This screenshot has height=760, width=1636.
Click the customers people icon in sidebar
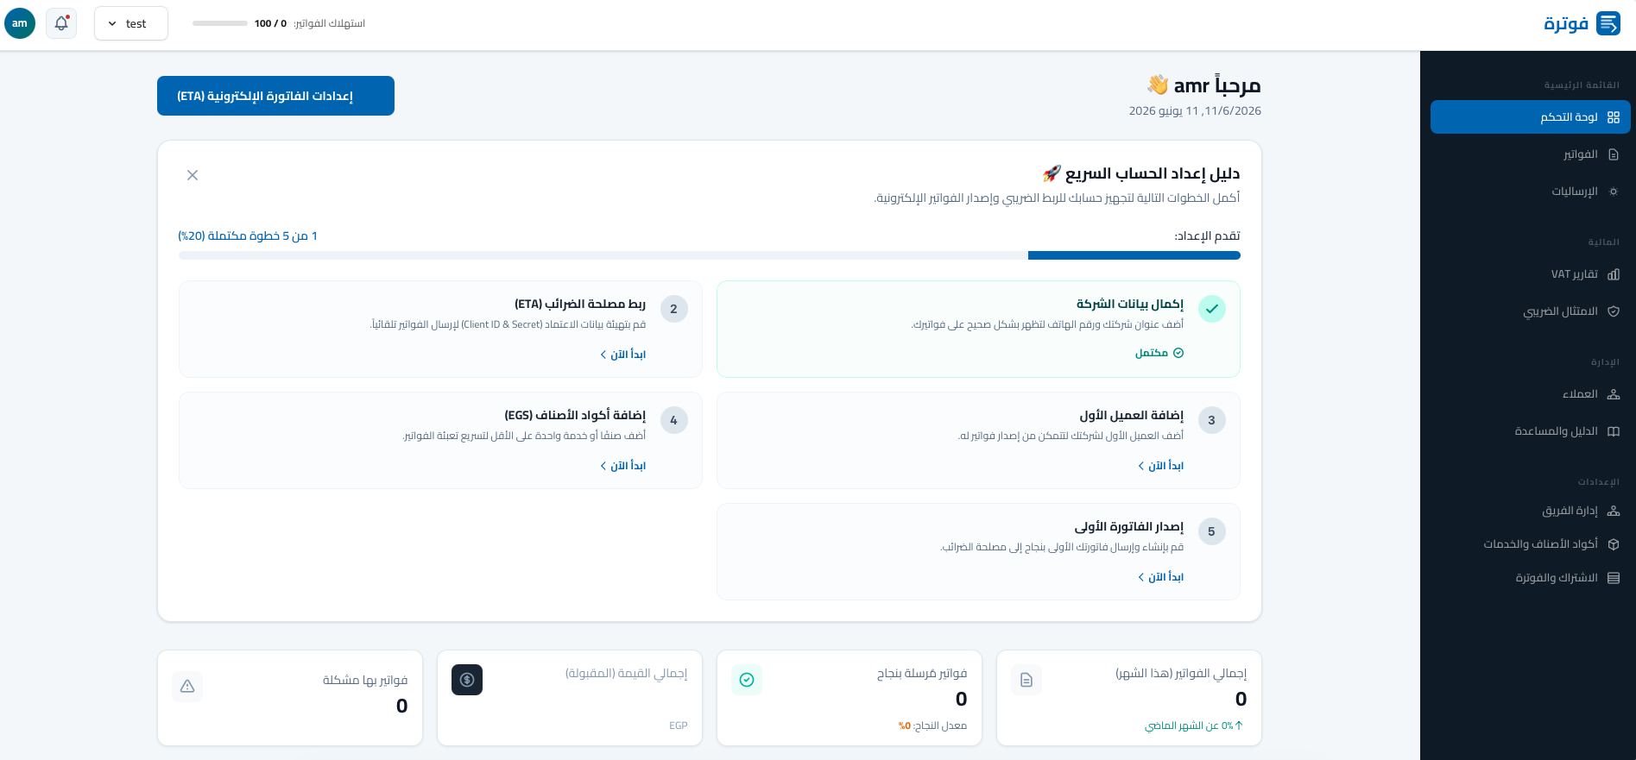pos(1614,394)
